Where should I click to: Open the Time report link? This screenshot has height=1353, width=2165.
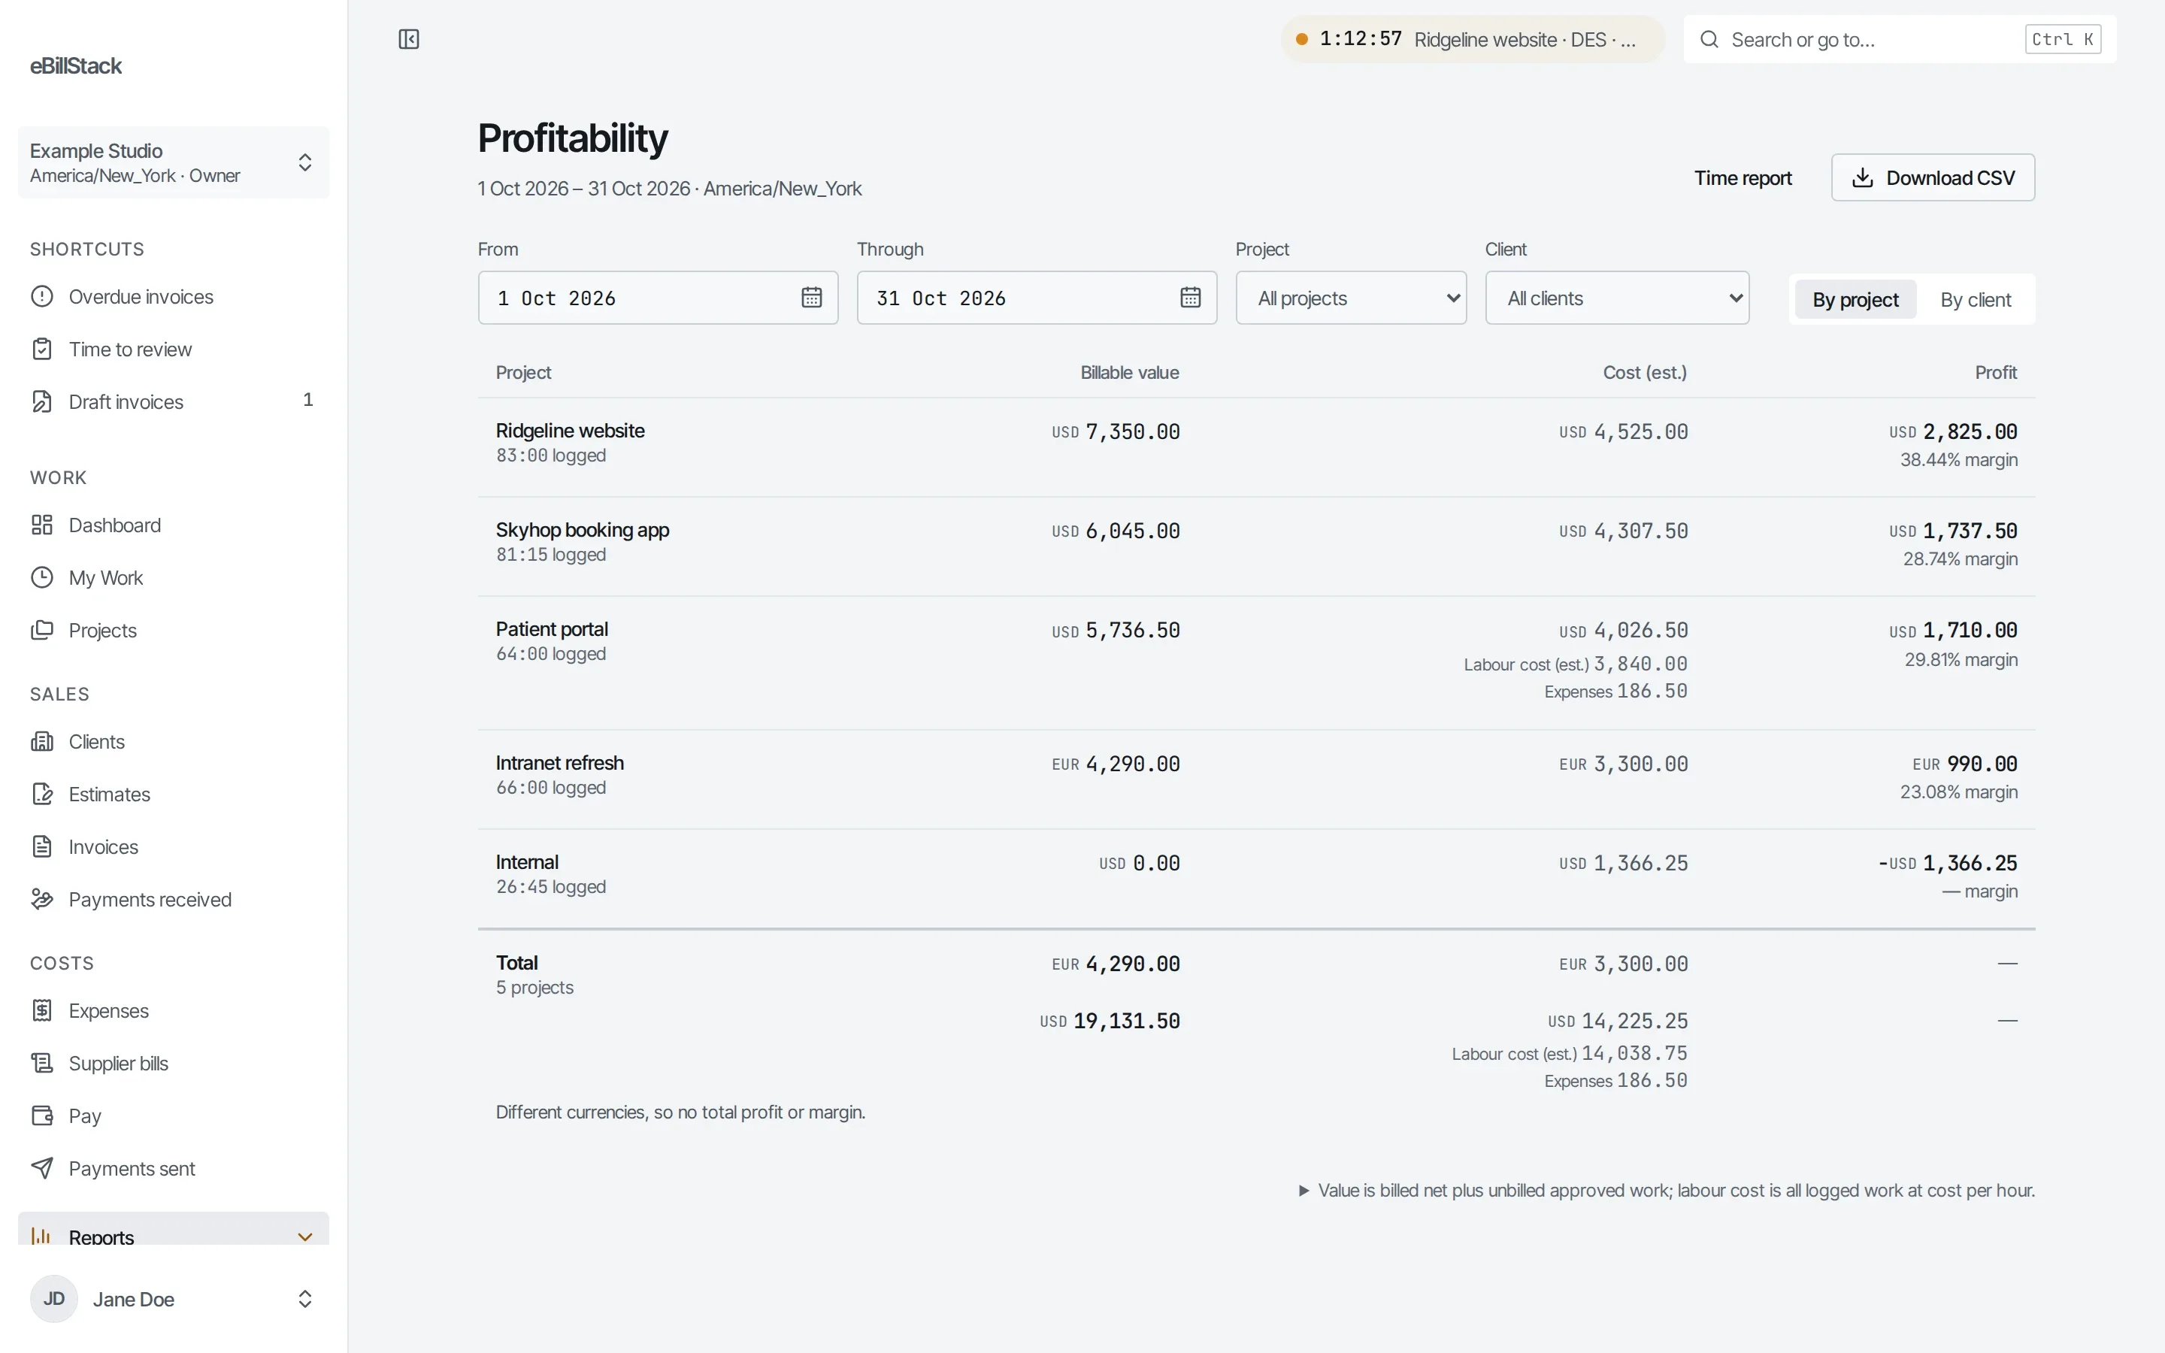point(1743,178)
